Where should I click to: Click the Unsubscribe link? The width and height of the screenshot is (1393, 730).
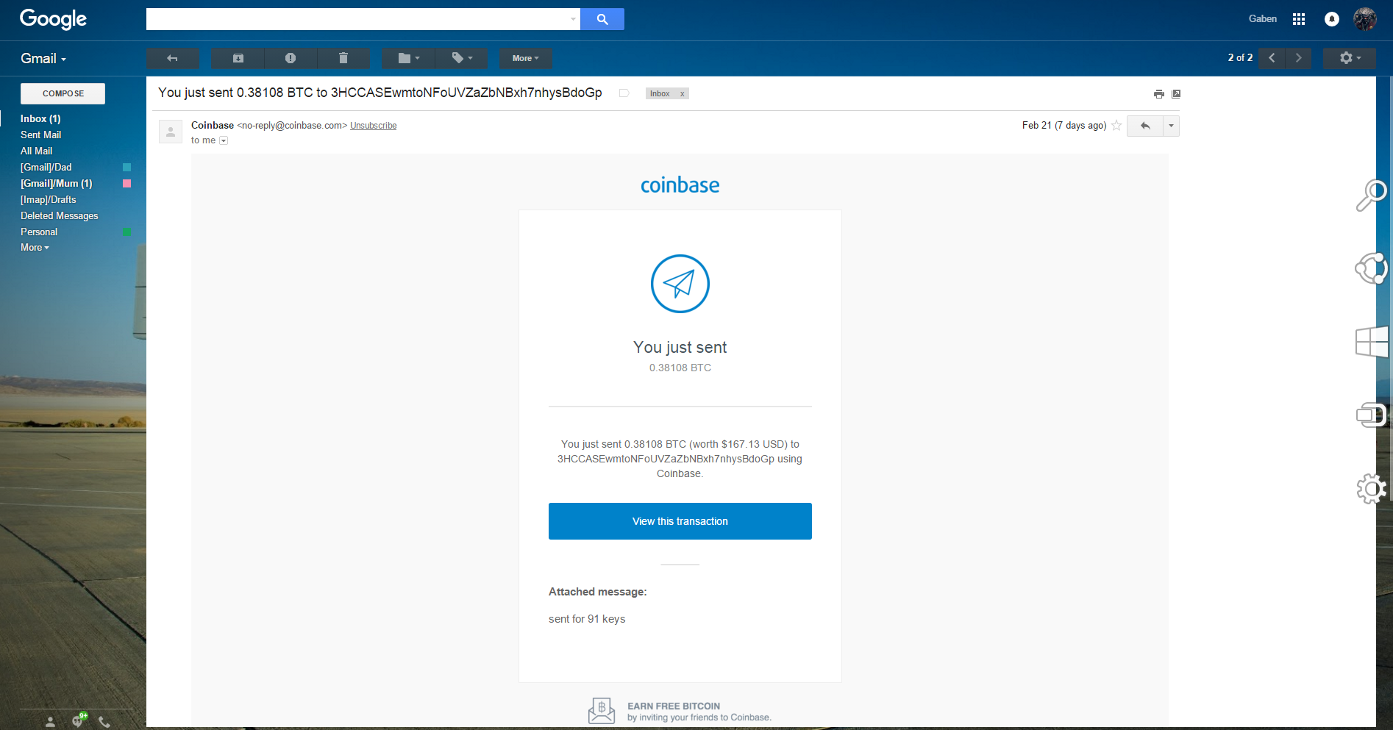click(374, 126)
